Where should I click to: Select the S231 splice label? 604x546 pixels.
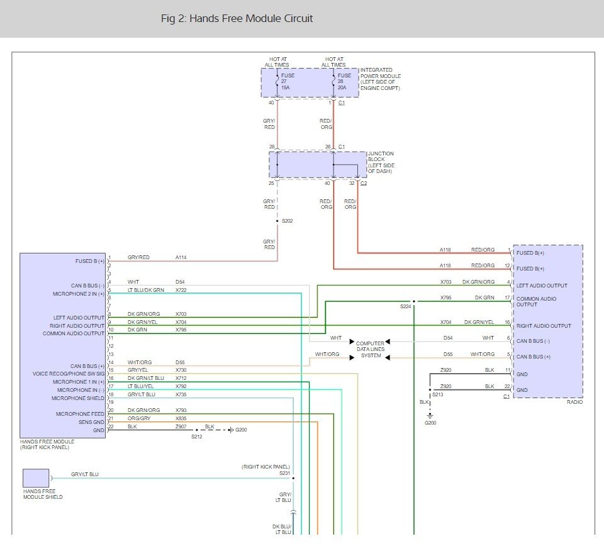pos(284,473)
